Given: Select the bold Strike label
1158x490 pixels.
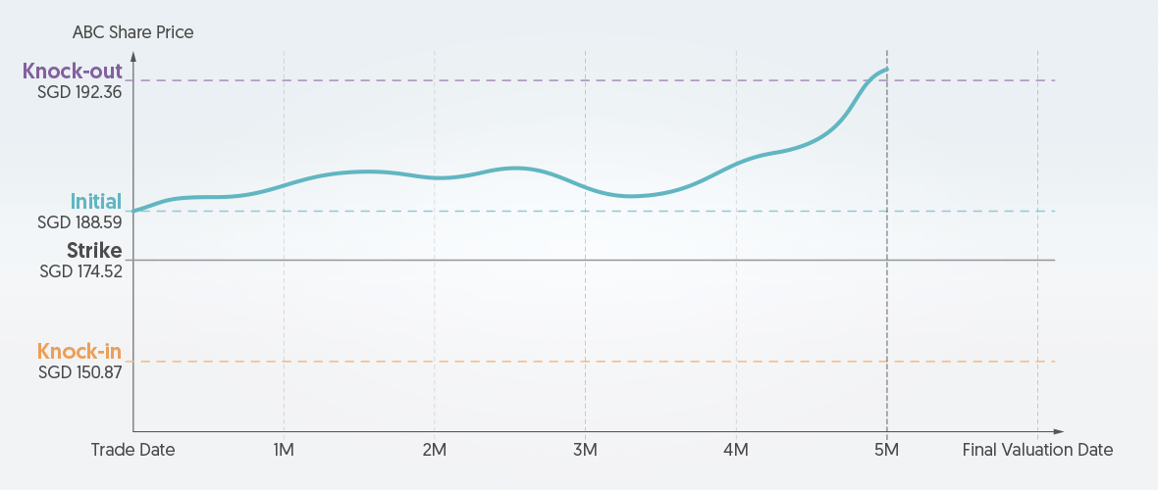Looking at the screenshot, I should coord(94,251).
